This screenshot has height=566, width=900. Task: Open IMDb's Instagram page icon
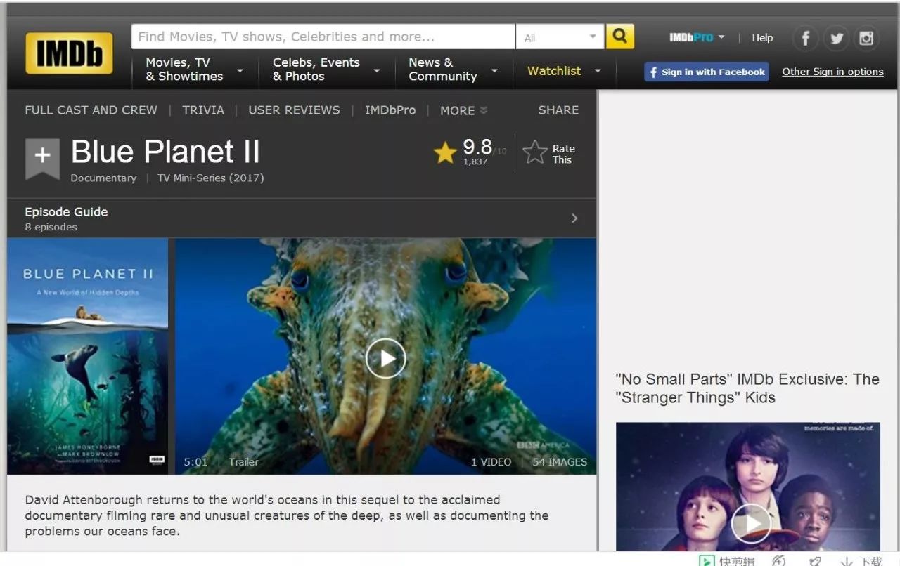point(866,38)
